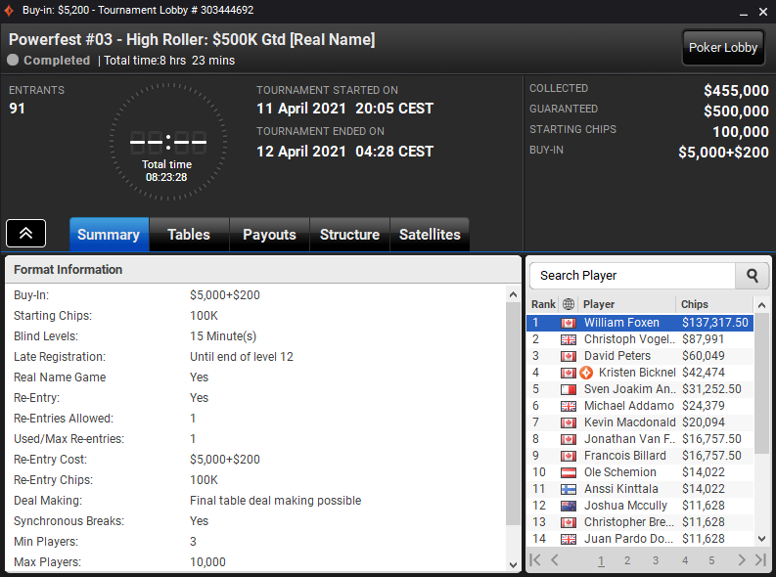Screen dimensions: 776x577
Task: Click the search magnifier icon
Action: click(752, 276)
